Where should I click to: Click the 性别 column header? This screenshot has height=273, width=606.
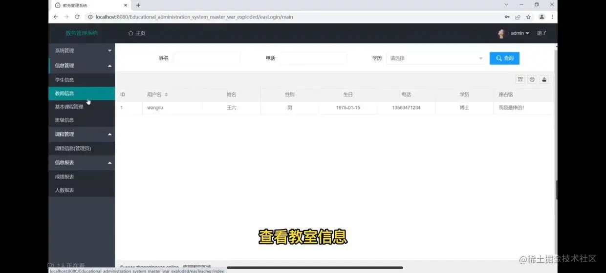tap(290, 94)
